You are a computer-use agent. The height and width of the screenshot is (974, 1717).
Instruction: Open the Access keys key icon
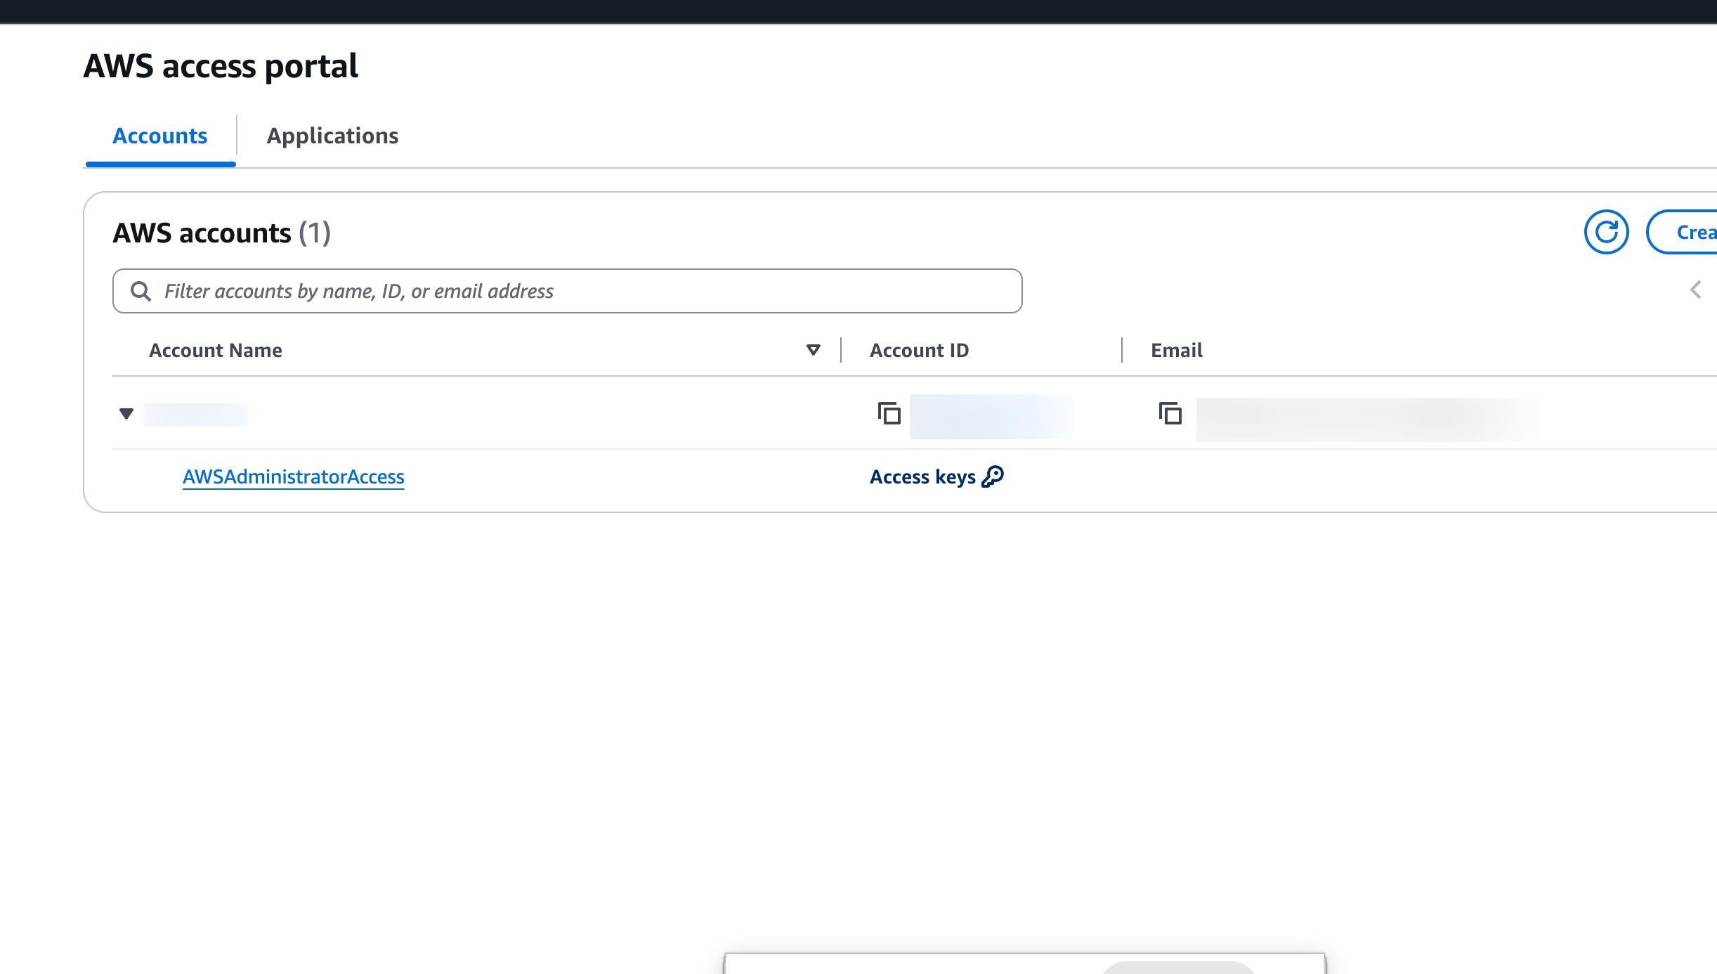pos(993,476)
